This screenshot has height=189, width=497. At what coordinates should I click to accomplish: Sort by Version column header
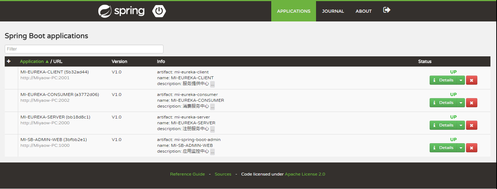(x=119, y=61)
